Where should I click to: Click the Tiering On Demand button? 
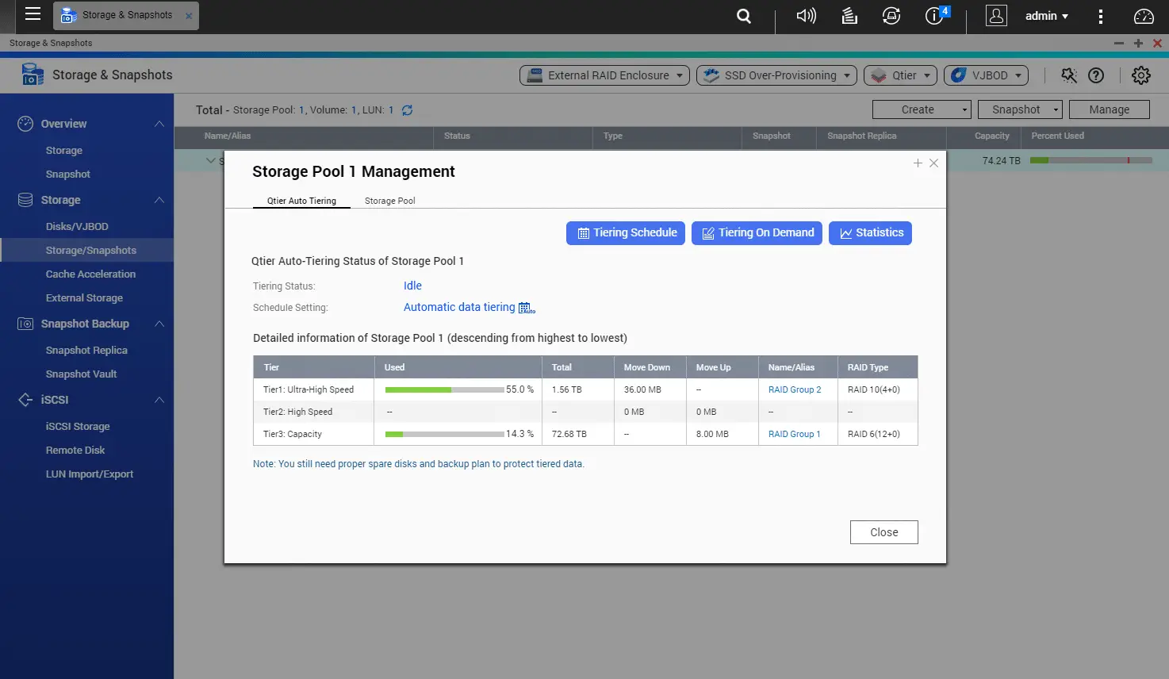pyautogui.click(x=756, y=232)
